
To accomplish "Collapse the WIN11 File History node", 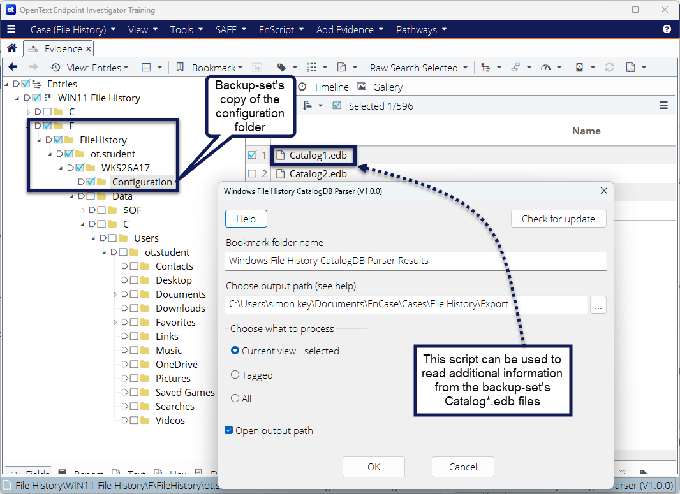I will [x=17, y=98].
